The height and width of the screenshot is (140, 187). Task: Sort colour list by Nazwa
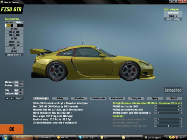pos(9,22)
